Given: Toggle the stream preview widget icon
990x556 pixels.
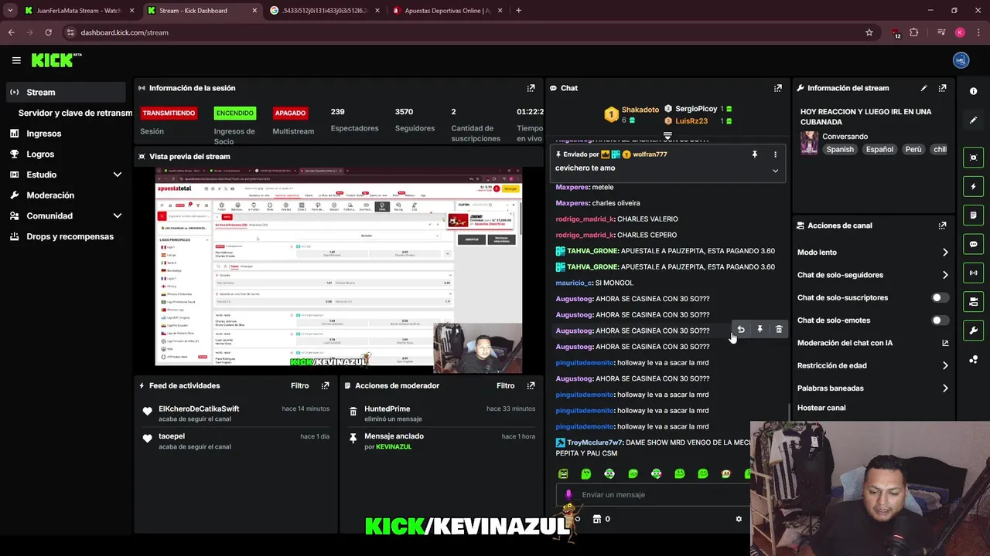Looking at the screenshot, I should [973, 158].
